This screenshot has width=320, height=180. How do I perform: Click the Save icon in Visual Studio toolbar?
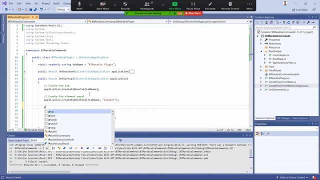(x=30, y=9)
